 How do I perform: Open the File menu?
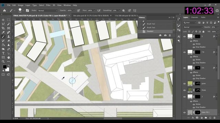9,5
